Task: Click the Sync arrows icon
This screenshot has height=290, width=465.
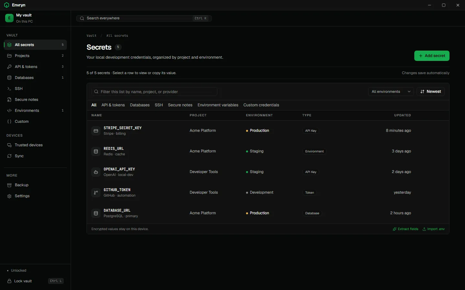Action: (9, 156)
